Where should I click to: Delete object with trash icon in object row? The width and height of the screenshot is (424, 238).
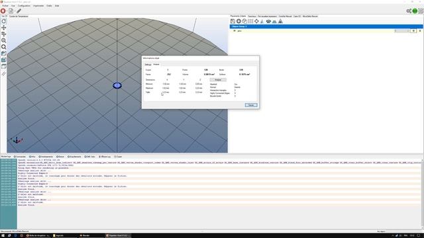420,31
